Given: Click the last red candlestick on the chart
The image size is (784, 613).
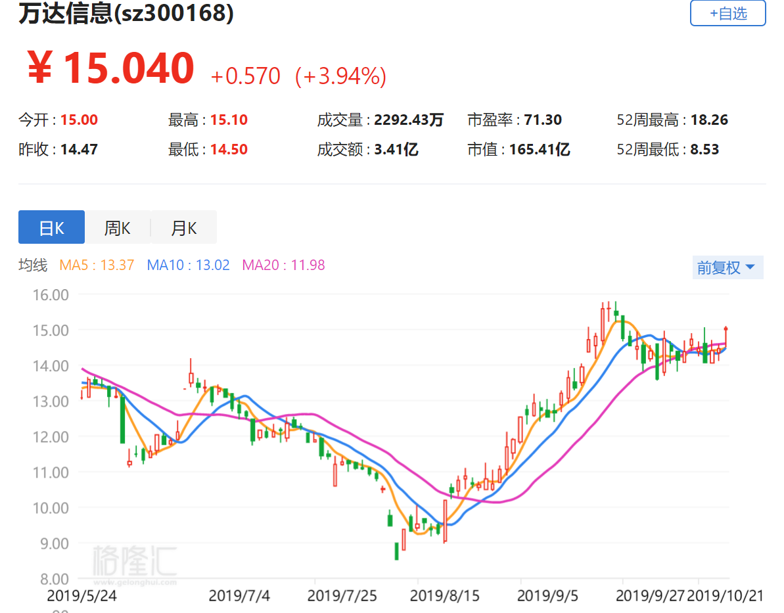Looking at the screenshot, I should coord(726,336).
